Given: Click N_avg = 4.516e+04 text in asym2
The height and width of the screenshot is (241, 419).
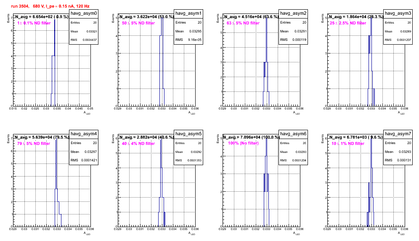Looking at the screenshot, I should coord(251,16).
